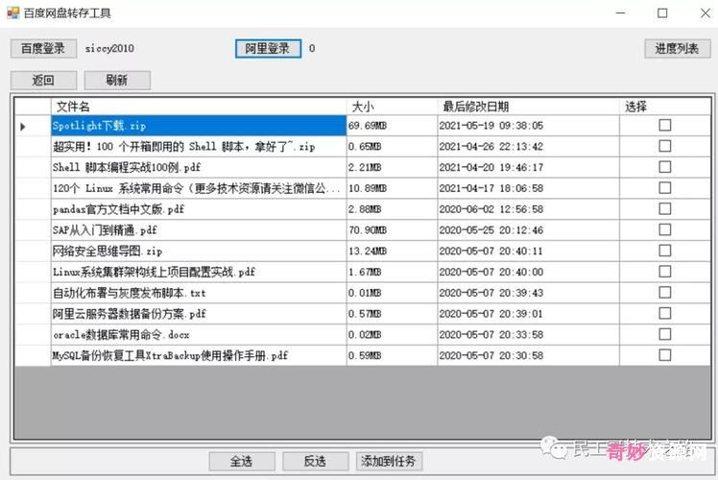The image size is (718, 480).
Task: Select the file 120个 Linux 系统常用命令
Action: pyautogui.click(x=199, y=188)
